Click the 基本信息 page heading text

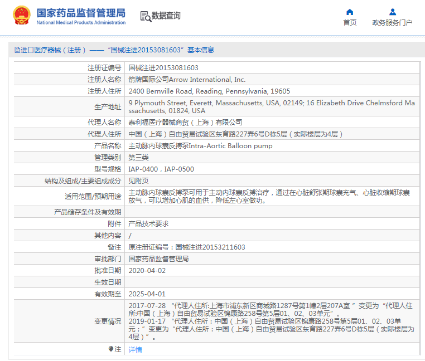[x=201, y=50]
